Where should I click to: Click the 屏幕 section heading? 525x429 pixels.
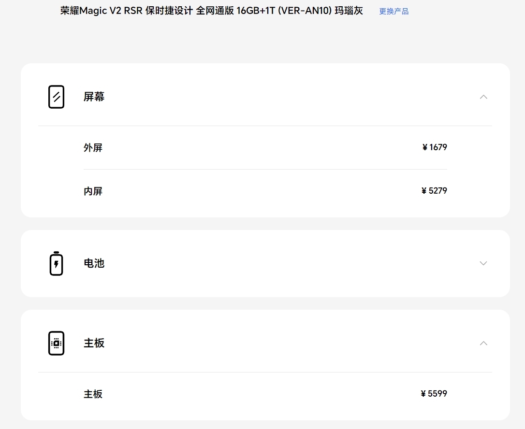(94, 97)
